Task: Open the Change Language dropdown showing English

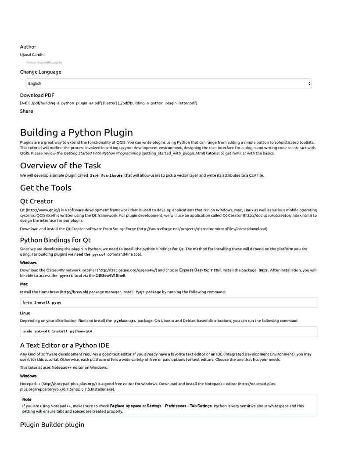Action: [x=168, y=83]
